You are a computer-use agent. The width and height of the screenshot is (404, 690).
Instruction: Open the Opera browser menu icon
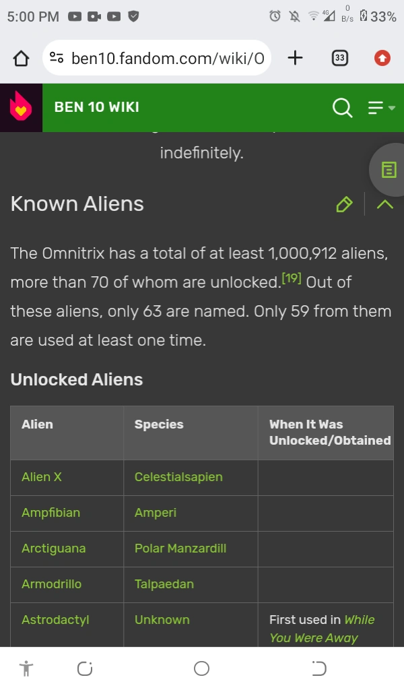click(382, 58)
